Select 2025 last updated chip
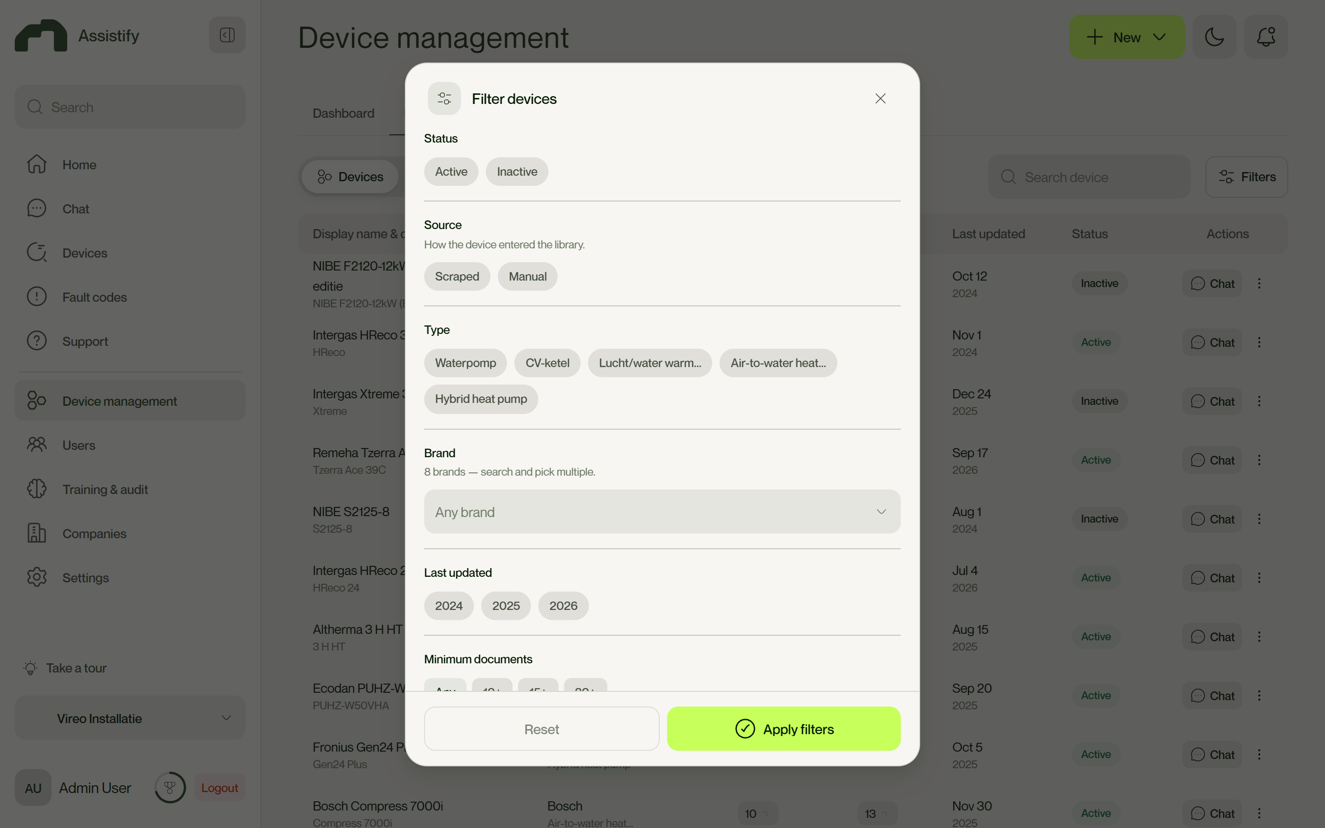The height and width of the screenshot is (828, 1325). click(505, 606)
